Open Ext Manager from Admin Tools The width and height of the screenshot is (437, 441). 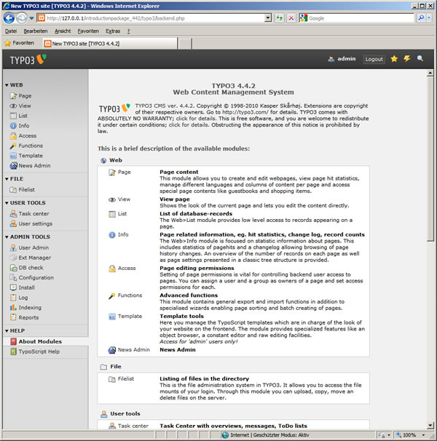pyautogui.click(x=34, y=258)
